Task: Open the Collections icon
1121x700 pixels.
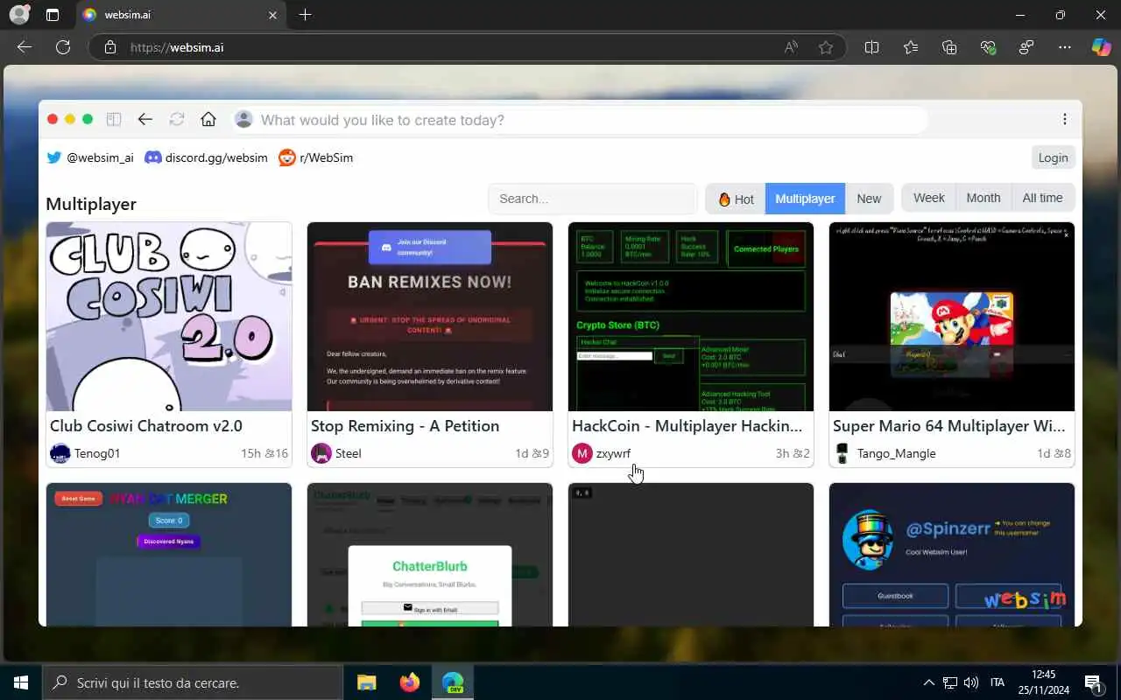Action: point(949,47)
